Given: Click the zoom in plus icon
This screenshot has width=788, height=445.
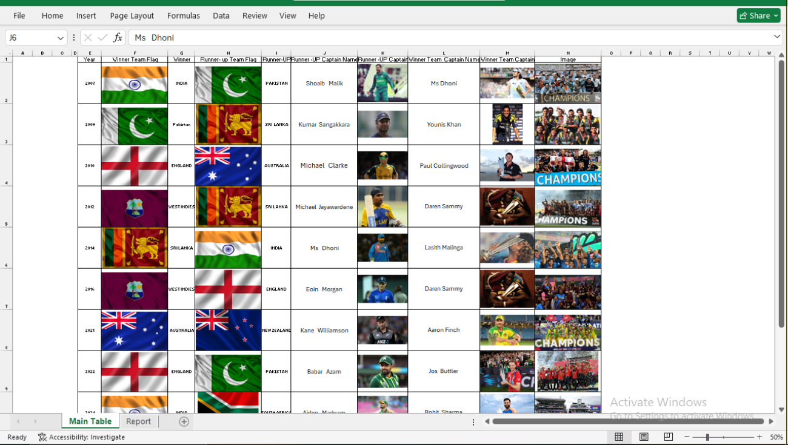Looking at the screenshot, I should tap(760, 437).
